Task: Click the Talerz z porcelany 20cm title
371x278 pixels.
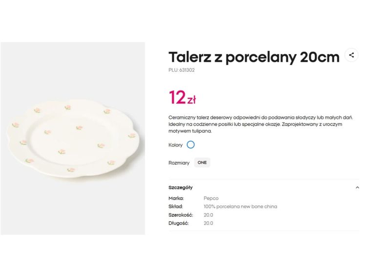Action: pos(254,57)
